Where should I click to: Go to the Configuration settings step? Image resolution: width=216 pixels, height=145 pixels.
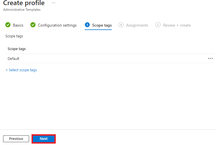click(54, 25)
